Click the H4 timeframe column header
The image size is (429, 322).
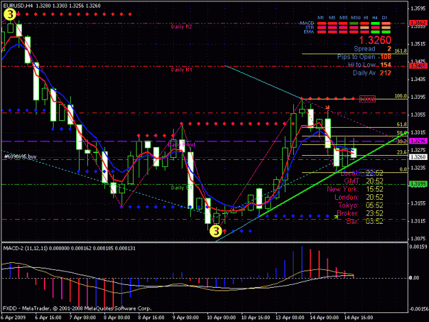pos(375,18)
